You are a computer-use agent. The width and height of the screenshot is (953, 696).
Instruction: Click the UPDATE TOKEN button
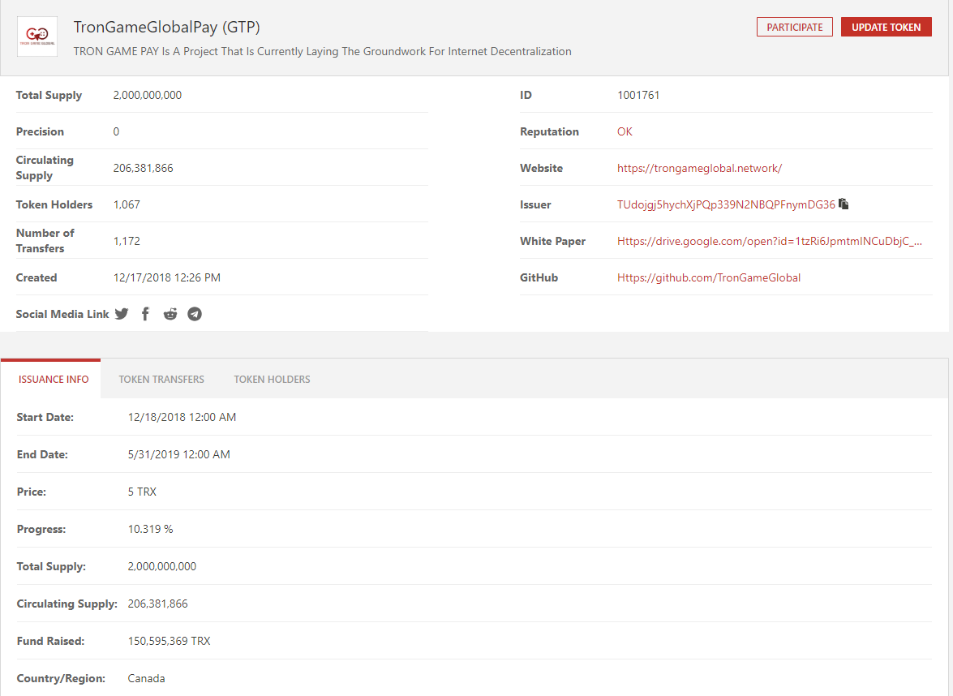[x=886, y=27]
